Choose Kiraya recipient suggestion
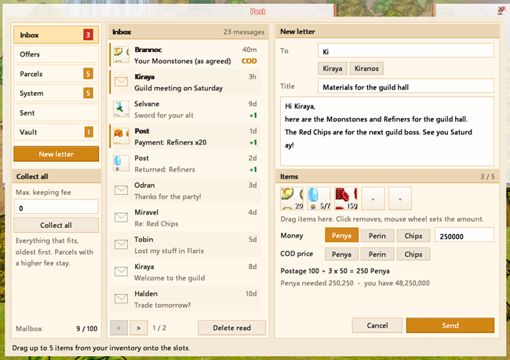 (x=333, y=68)
